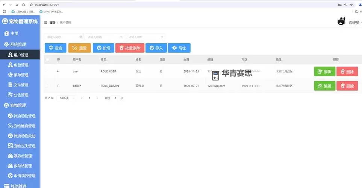
Task: Click the pet system logo icon
Action: click(5, 21)
